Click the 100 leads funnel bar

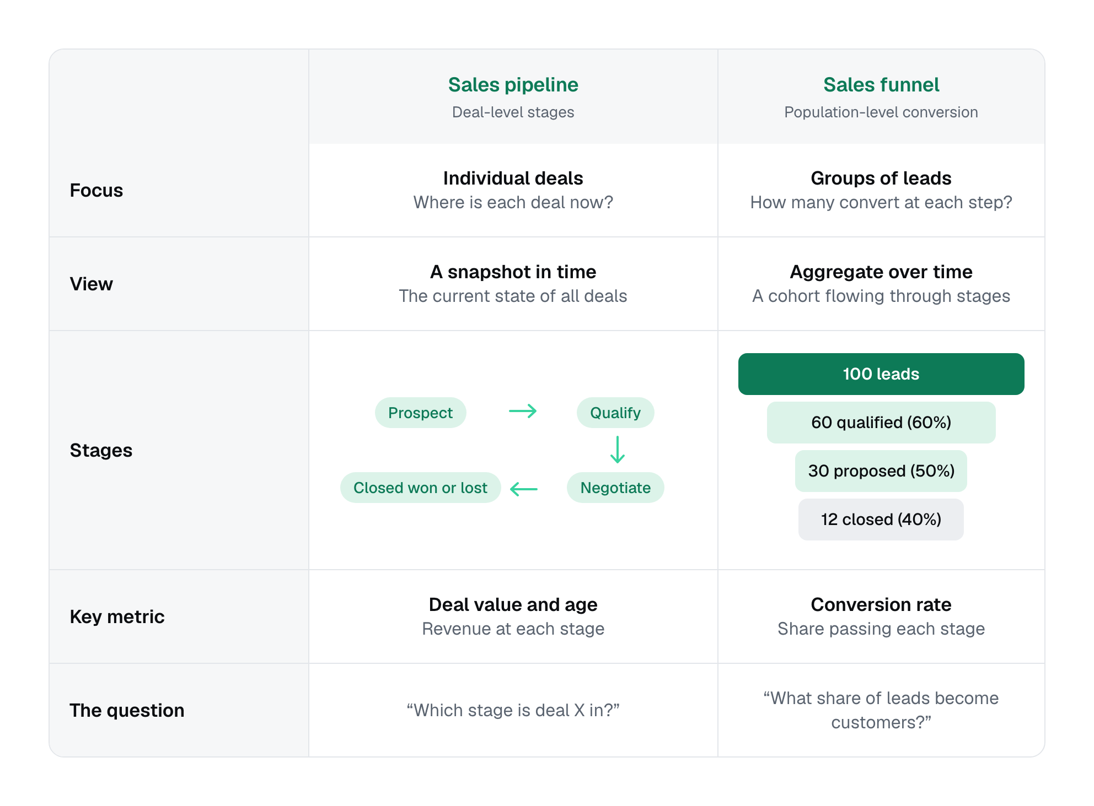pos(881,374)
